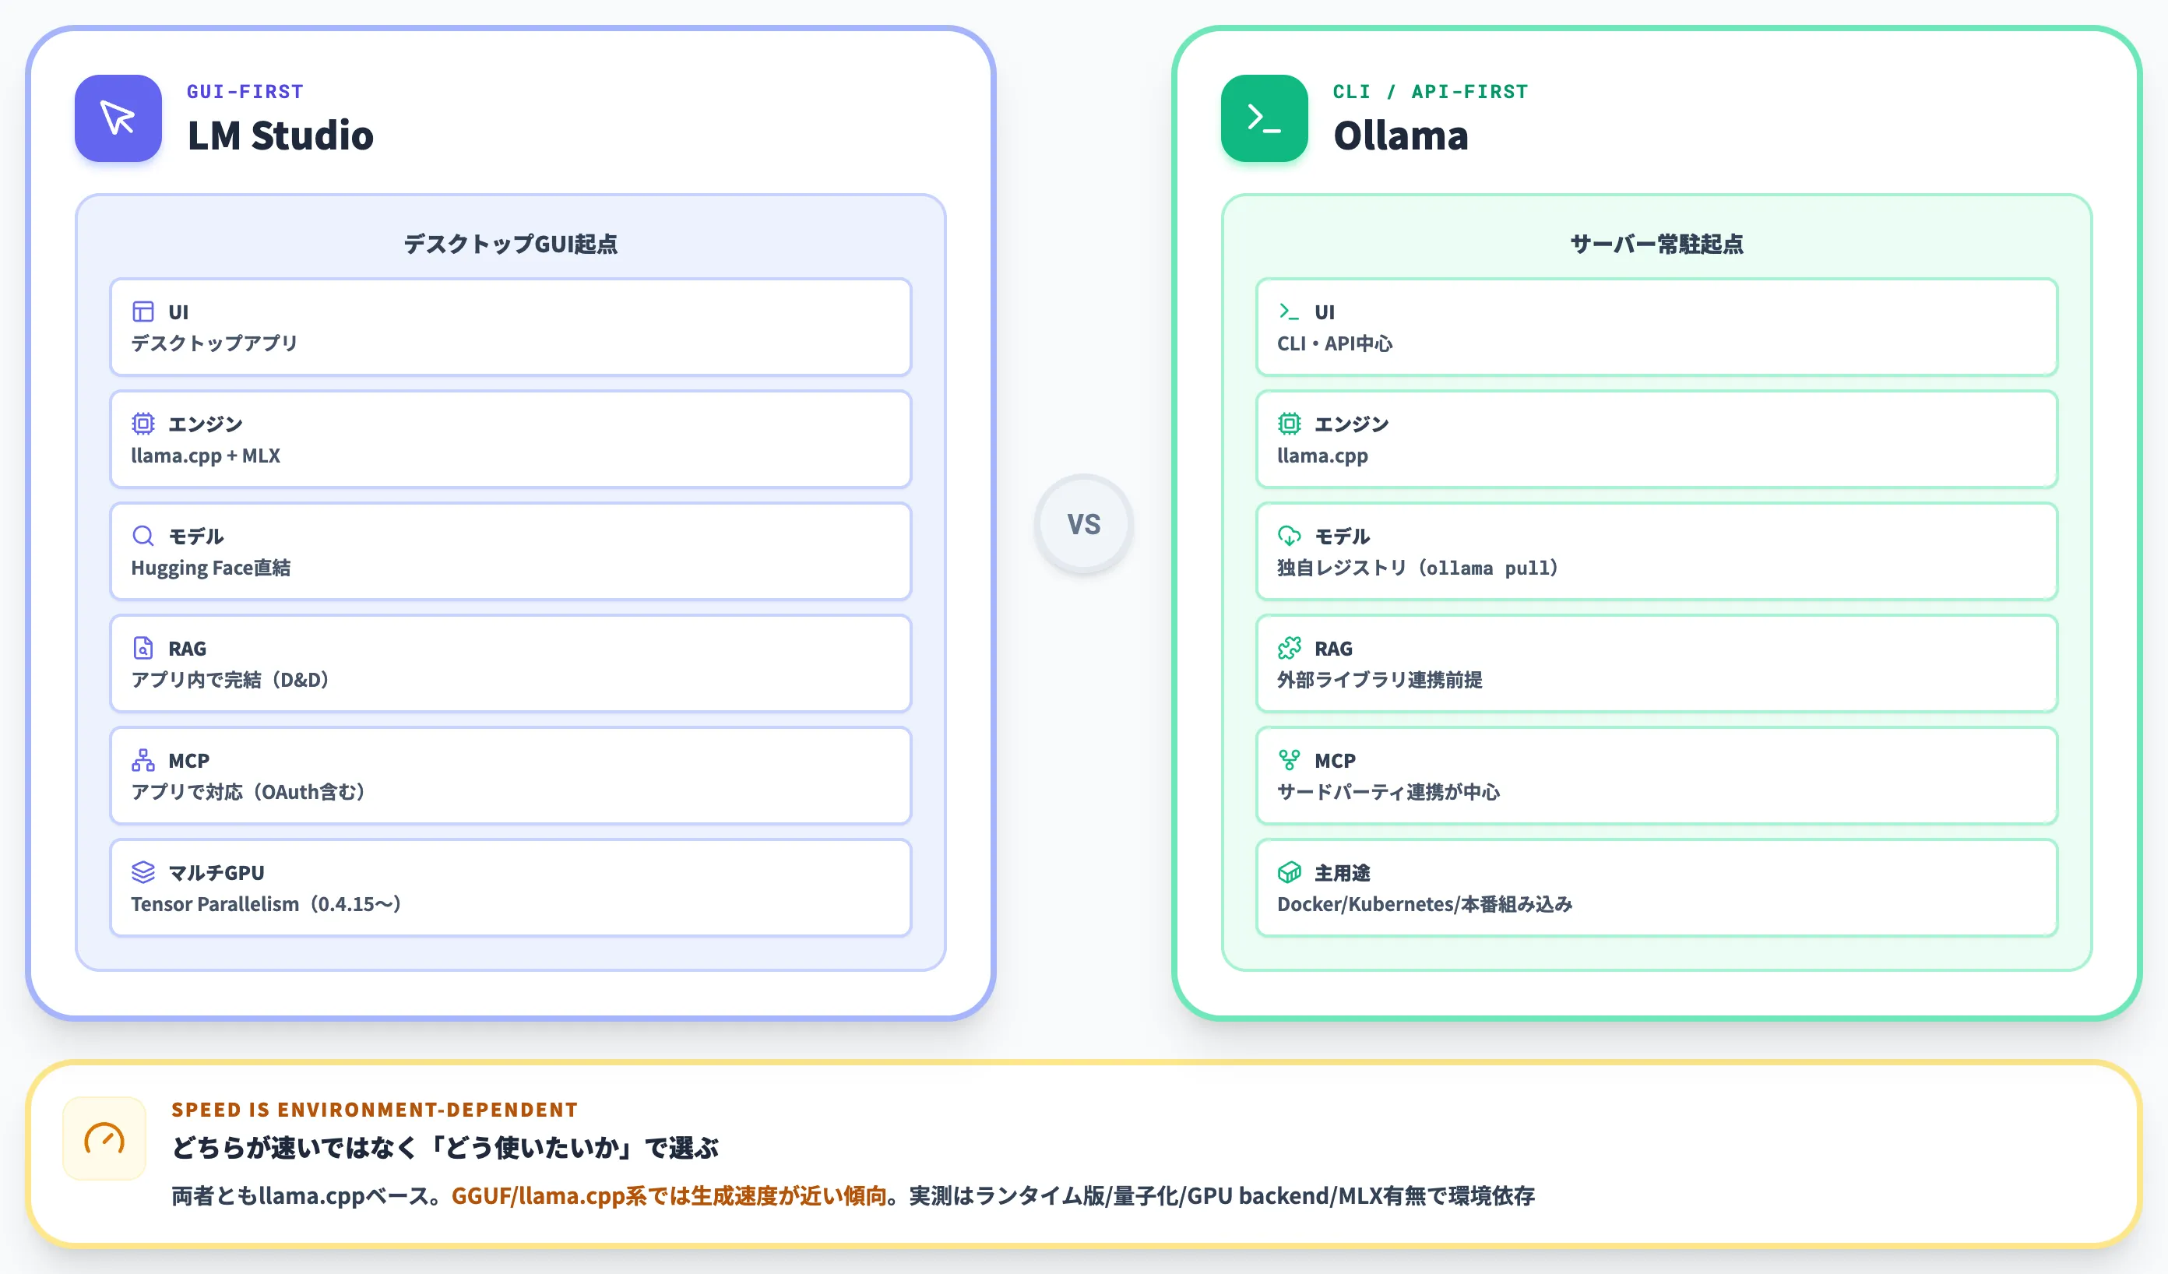This screenshot has width=2168, height=1274.
Task: Click SPEED IS ENVIRONMENT-DEPENDENT label
Action: [375, 1109]
